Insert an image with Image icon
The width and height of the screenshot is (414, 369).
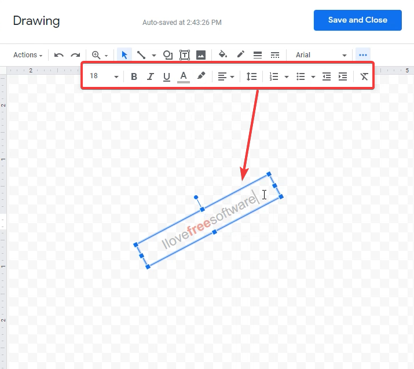pos(201,55)
